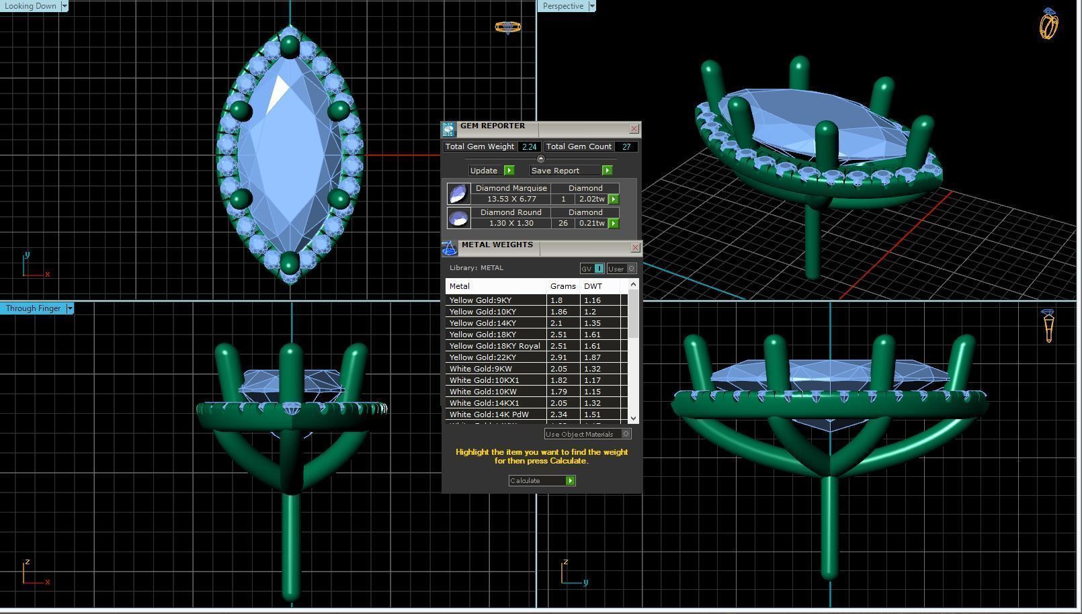Screen dimensions: 1082x614
Task: Click the DWT column header
Action: (599, 286)
